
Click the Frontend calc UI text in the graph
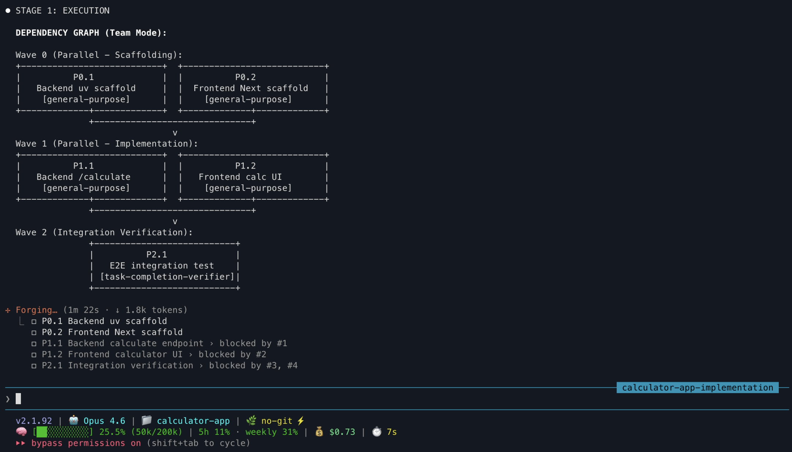tap(240, 177)
